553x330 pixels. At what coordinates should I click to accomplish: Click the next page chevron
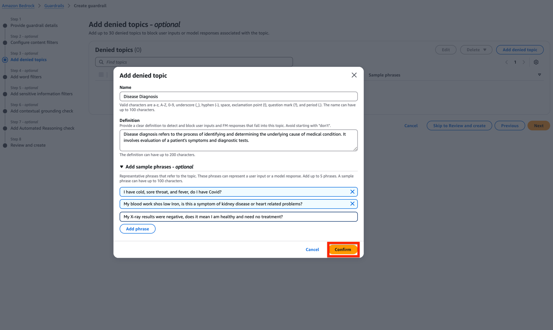click(524, 62)
